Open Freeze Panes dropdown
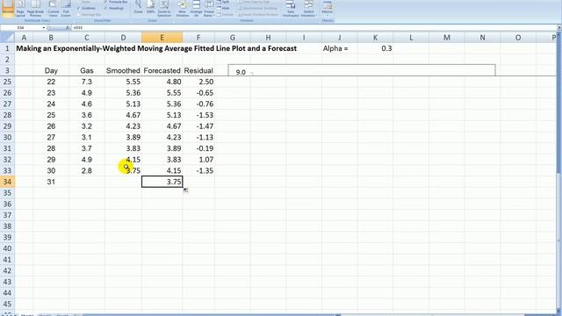Image resolution: width=562 pixels, height=316 pixels. [209, 9]
